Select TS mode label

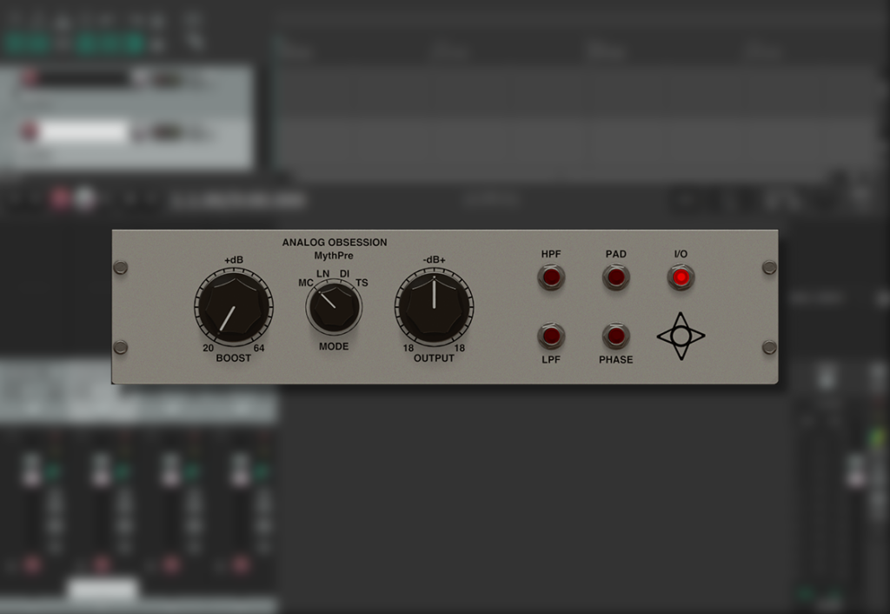click(x=362, y=283)
